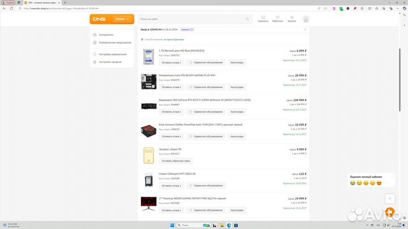This screenshot has width=408, height=229.
Task: Reload the browser page
Action: pyautogui.click(x=11, y=8)
